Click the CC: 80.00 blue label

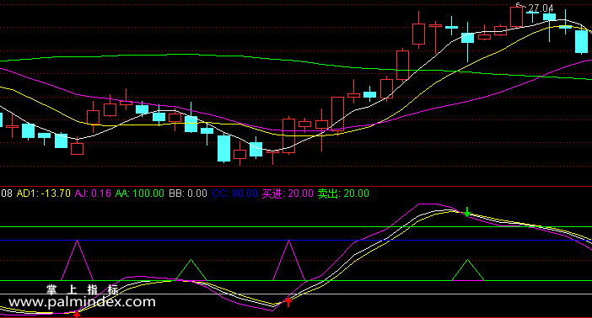(x=234, y=193)
